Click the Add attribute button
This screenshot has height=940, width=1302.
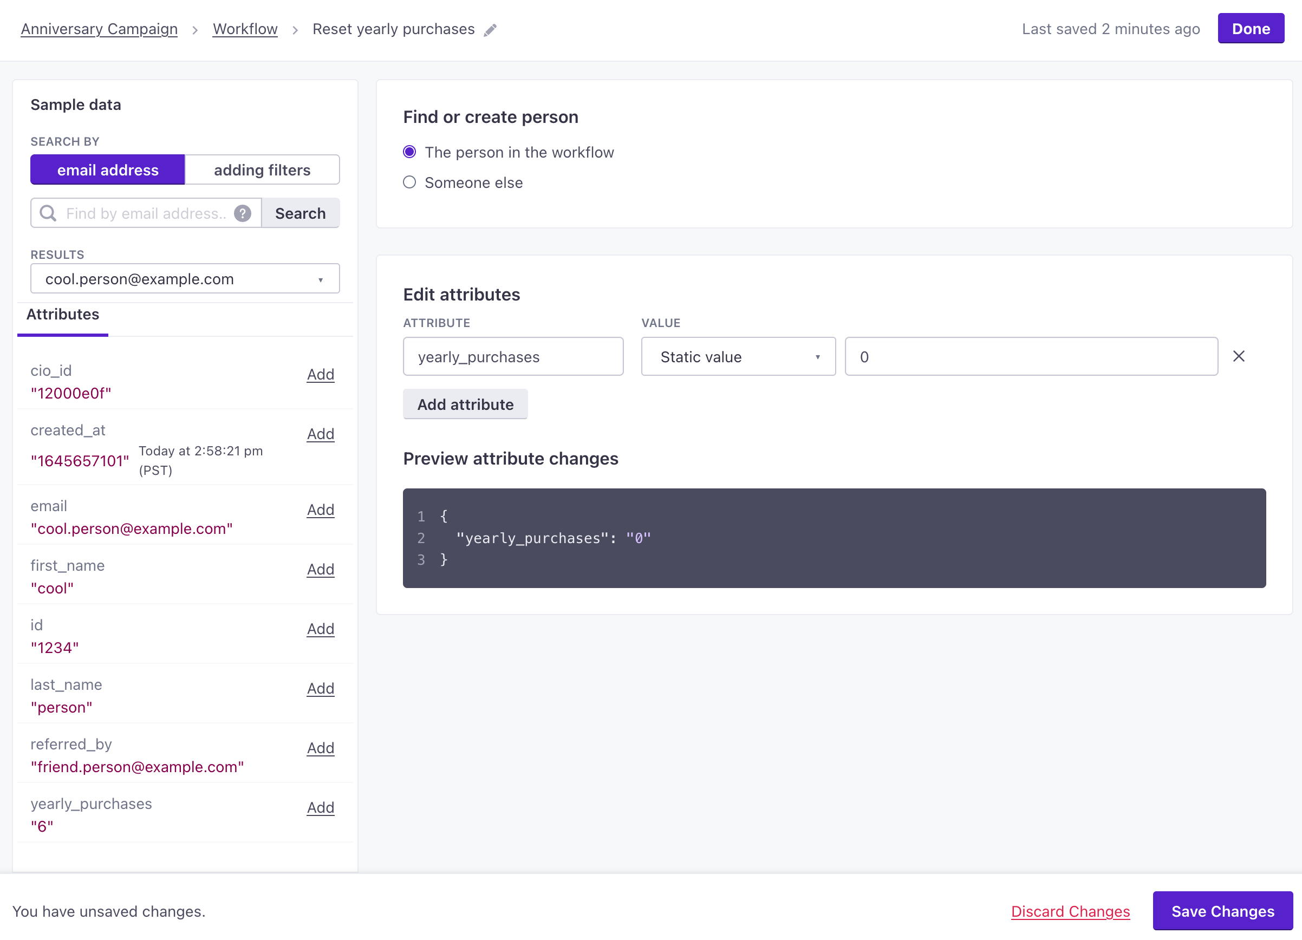[465, 404]
